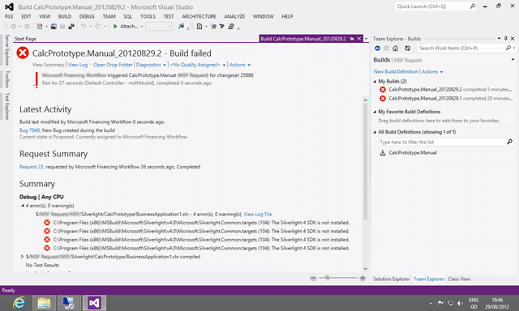
Task: Click the Open File toolbar icon
Action: click(54, 27)
